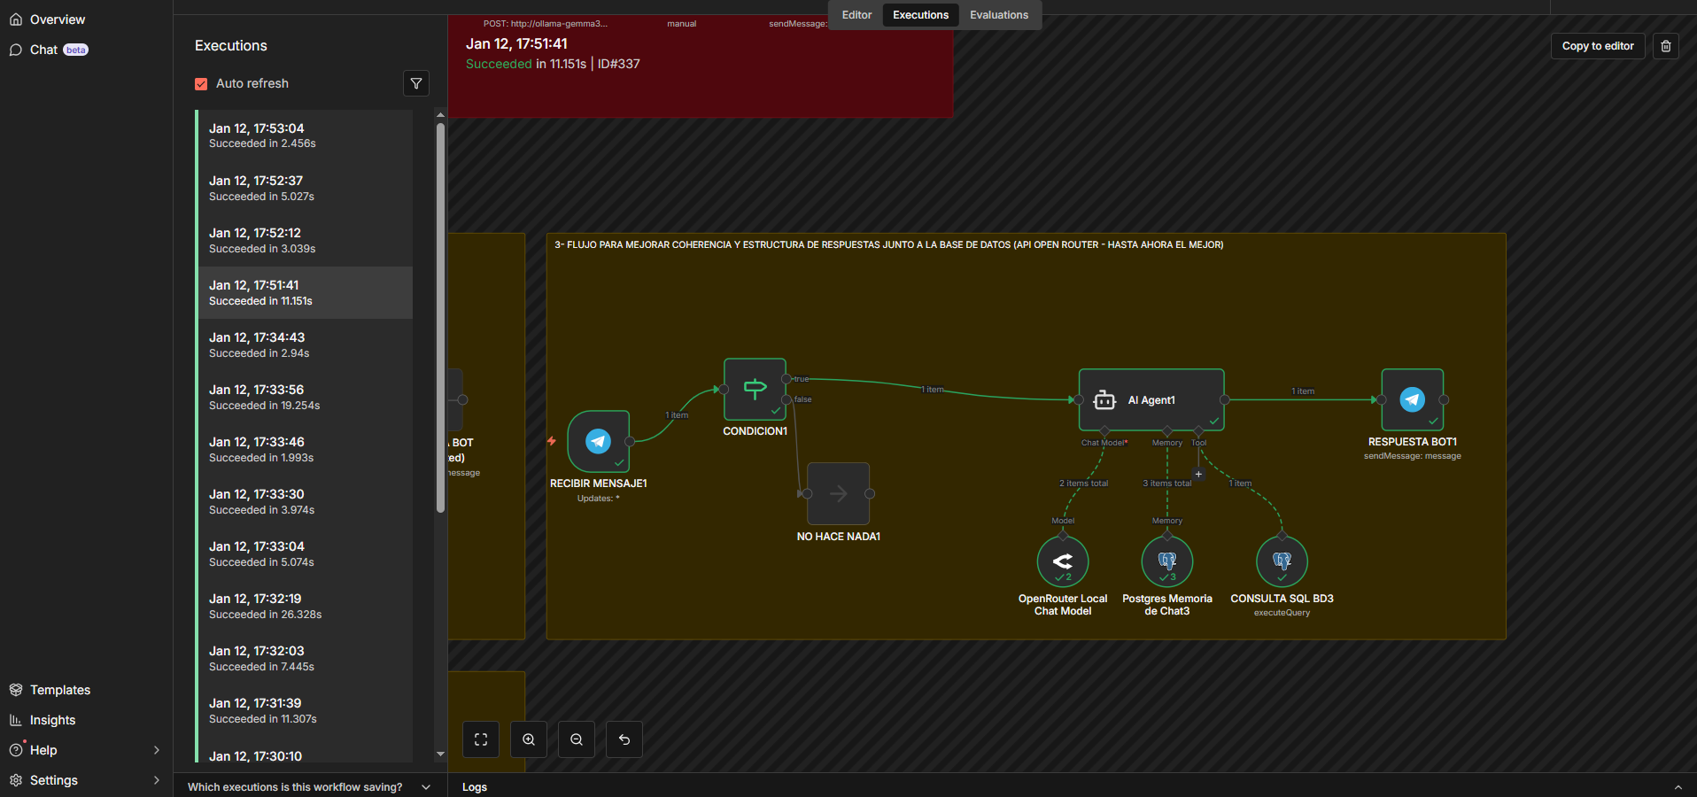Reset canvas zoom with the undo arrow icon
Viewport: 1697px width, 797px height.
pos(624,739)
